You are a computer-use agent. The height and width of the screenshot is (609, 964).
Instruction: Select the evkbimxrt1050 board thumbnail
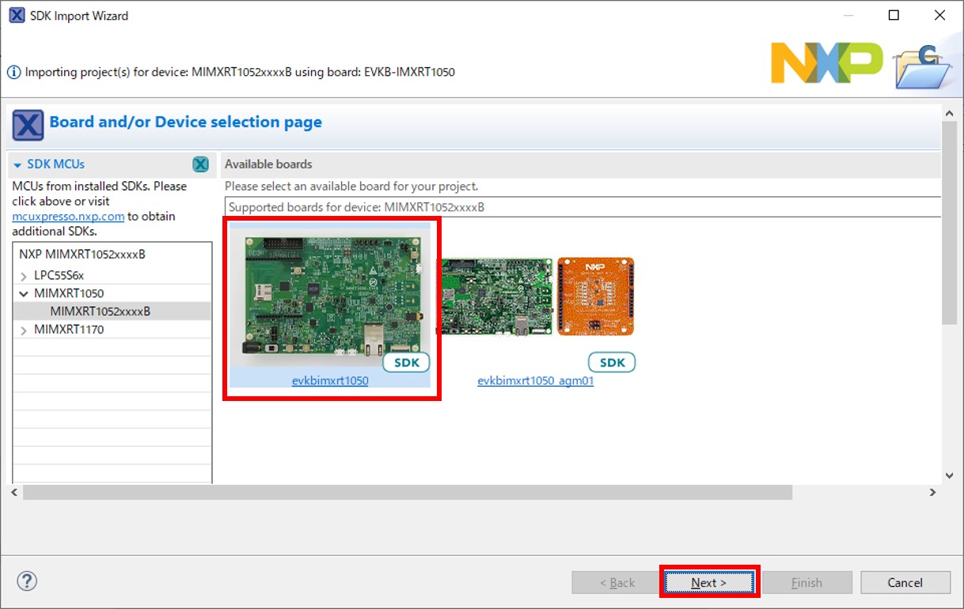tap(331, 296)
